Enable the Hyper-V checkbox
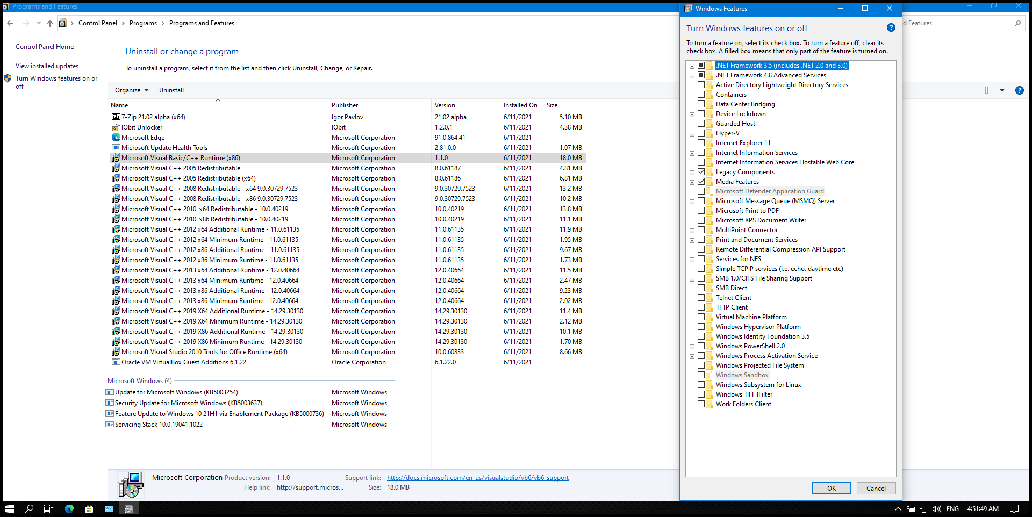This screenshot has width=1032, height=517. coord(701,133)
